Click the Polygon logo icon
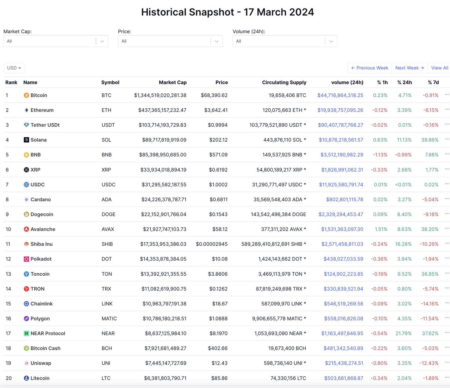This screenshot has height=388, width=450. 26,319
